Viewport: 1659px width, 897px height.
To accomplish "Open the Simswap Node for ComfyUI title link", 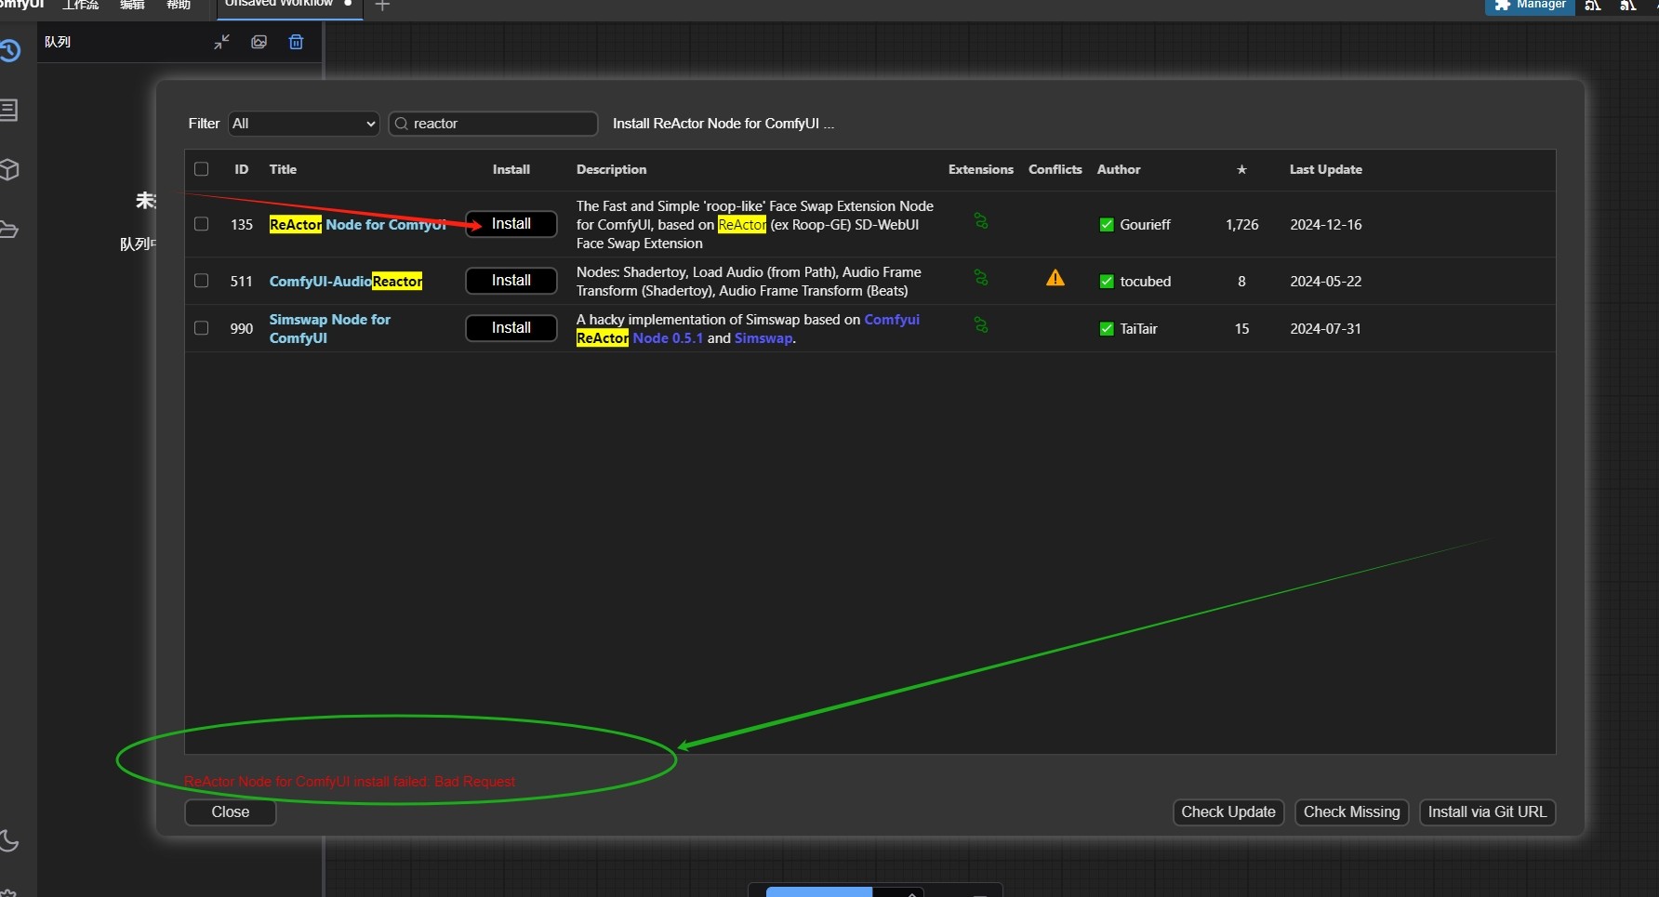I will coord(329,328).
